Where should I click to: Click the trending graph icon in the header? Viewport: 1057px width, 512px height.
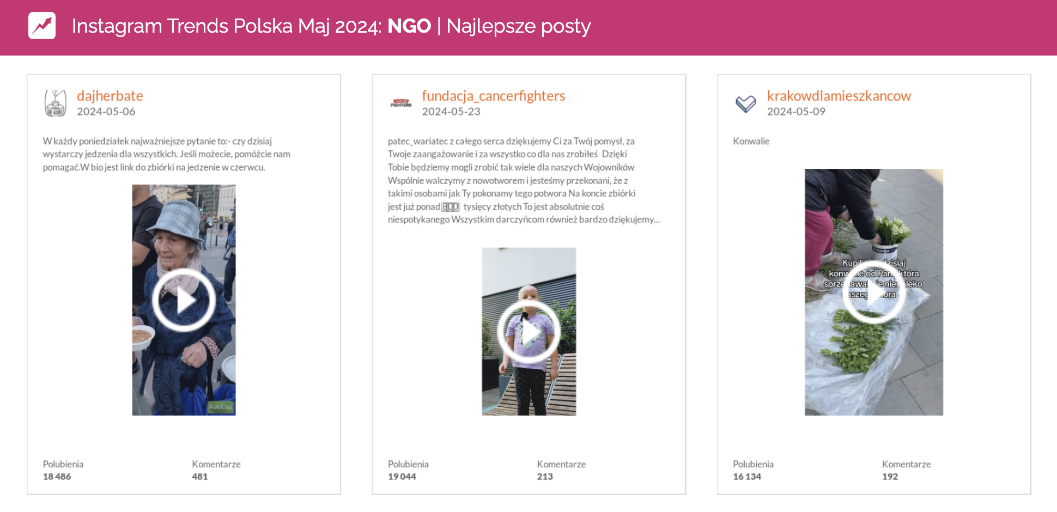pyautogui.click(x=42, y=25)
